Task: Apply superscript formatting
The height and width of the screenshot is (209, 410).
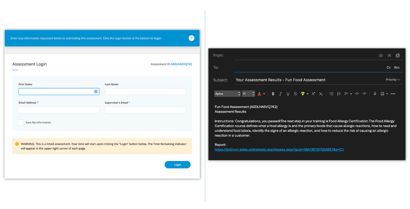Action: click(x=313, y=94)
